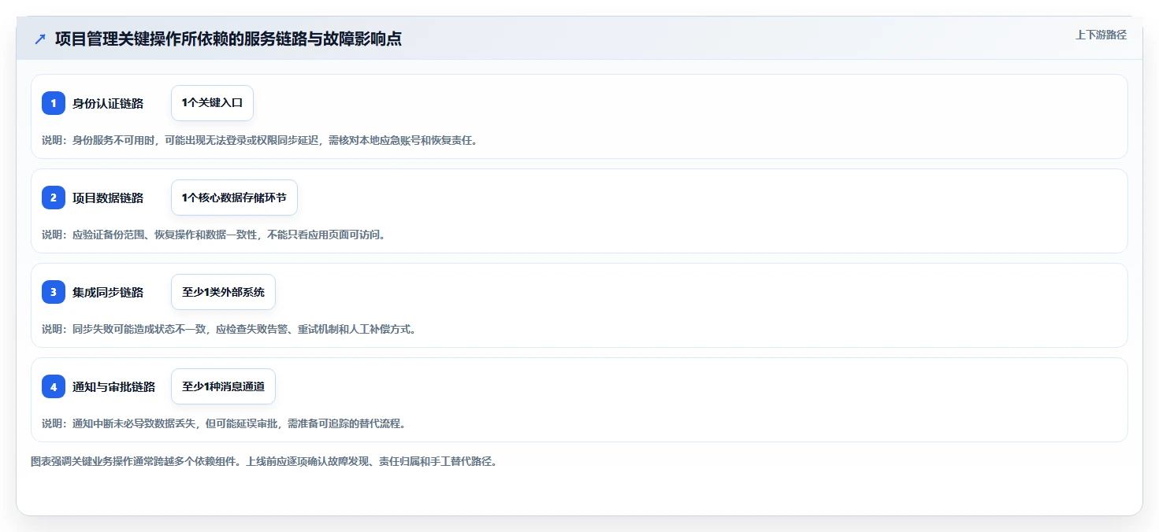
Task: Select the 集成同步链路 heading
Action: tap(108, 292)
